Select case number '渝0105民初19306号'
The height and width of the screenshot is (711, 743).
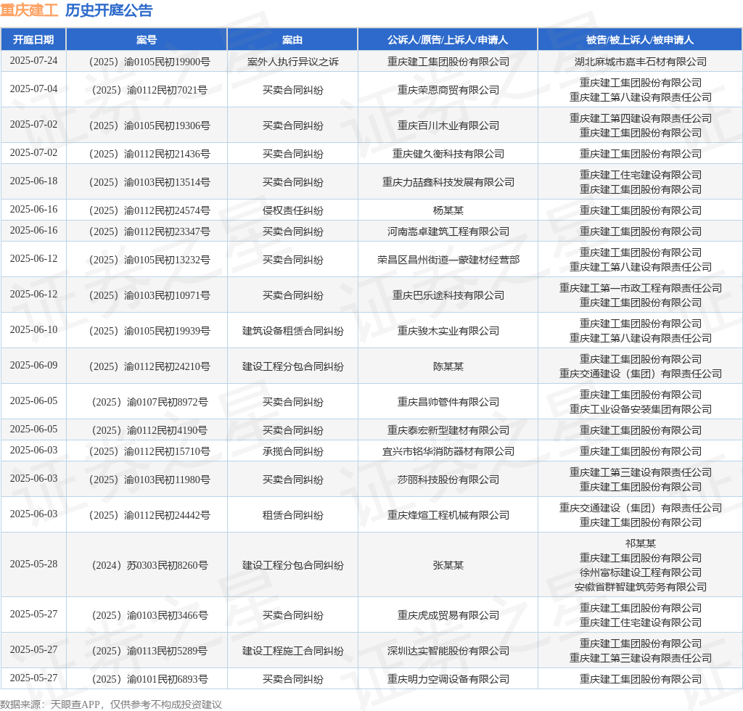[x=167, y=126]
